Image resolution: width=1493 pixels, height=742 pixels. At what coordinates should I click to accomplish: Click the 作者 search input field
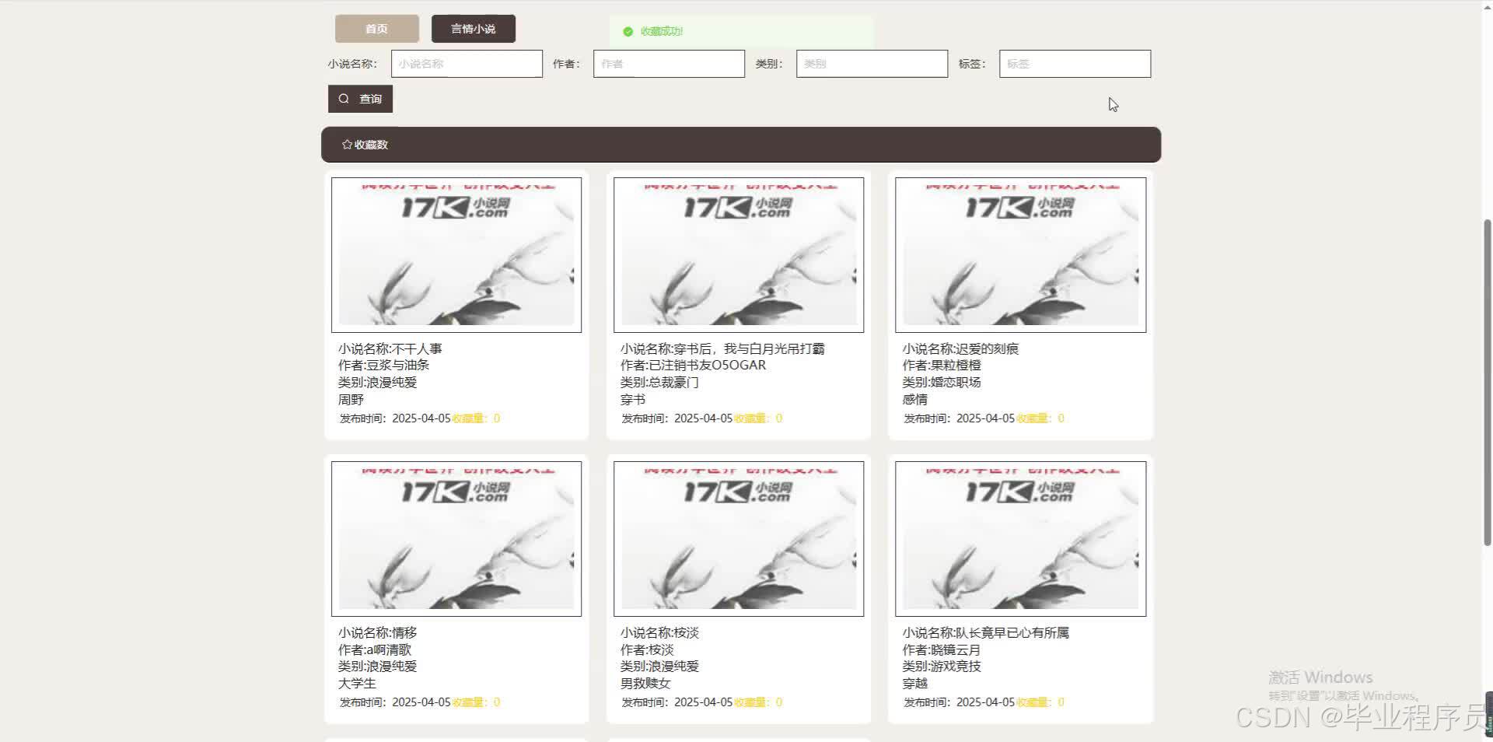tap(668, 63)
